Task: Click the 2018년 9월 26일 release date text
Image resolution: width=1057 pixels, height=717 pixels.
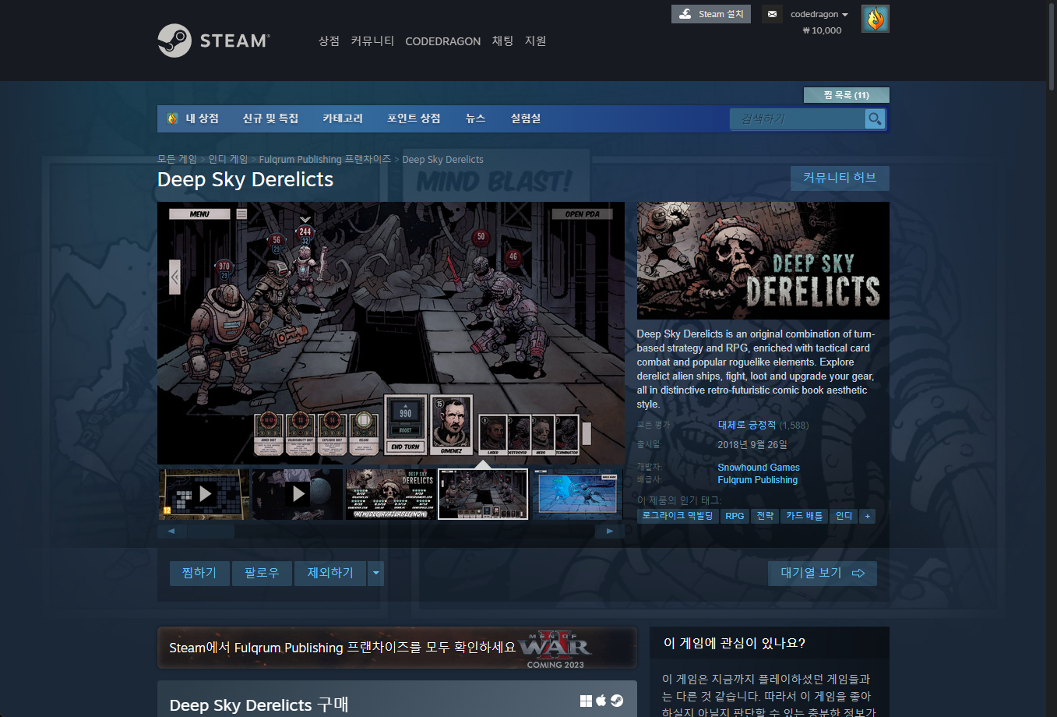Action: click(x=752, y=444)
